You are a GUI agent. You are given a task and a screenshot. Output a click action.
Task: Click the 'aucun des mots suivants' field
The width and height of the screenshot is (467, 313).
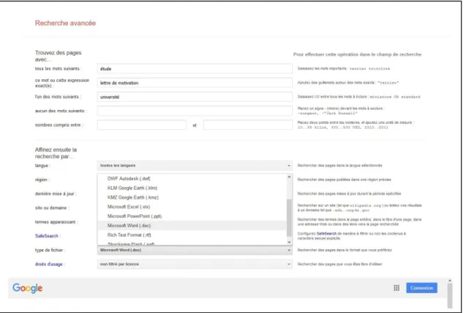(x=195, y=111)
